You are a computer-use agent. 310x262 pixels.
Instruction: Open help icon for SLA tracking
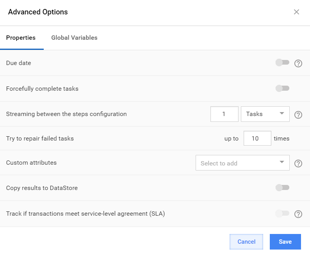pyautogui.click(x=298, y=214)
